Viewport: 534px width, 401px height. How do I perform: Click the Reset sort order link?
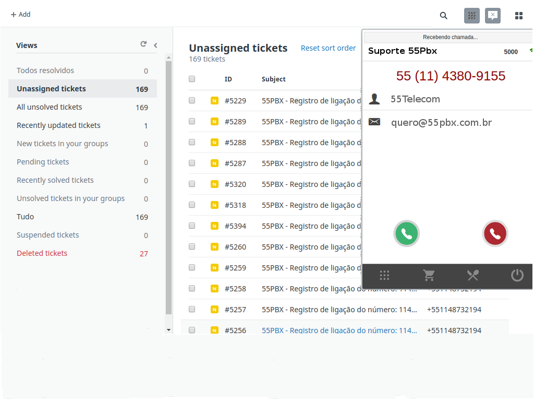(328, 48)
